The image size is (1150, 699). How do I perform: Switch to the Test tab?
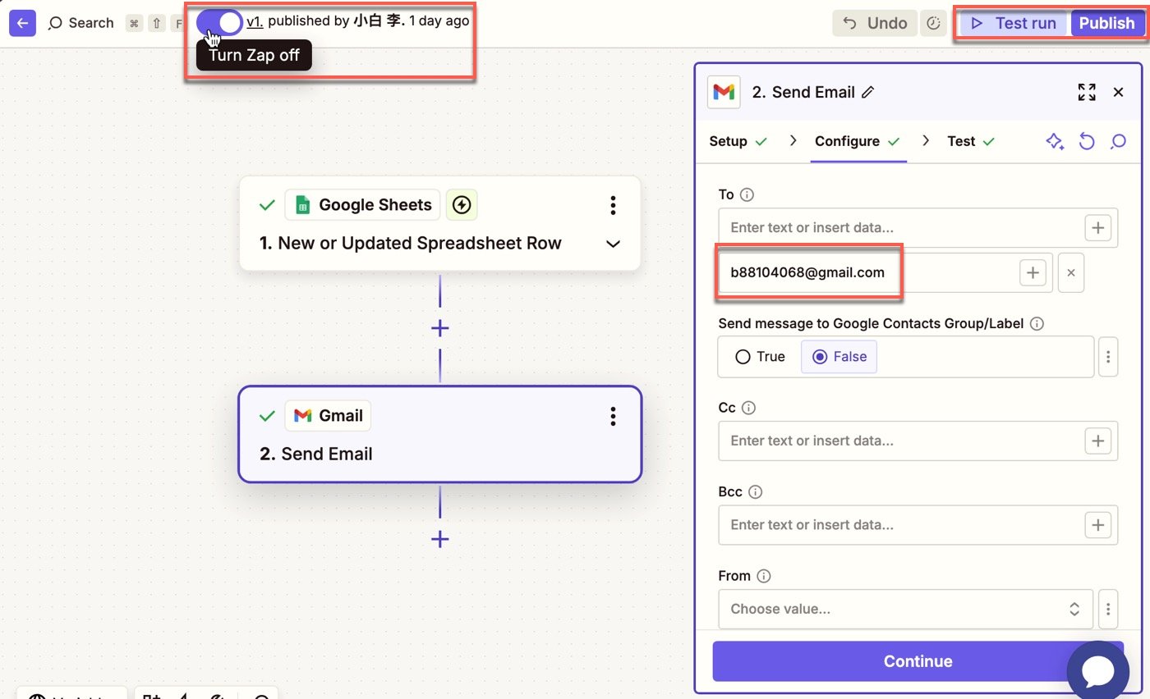tap(971, 141)
